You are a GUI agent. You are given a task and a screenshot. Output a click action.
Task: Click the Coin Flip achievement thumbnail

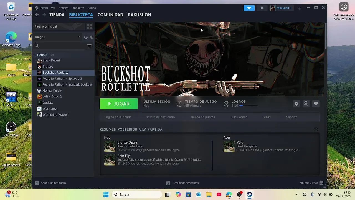click(110, 160)
